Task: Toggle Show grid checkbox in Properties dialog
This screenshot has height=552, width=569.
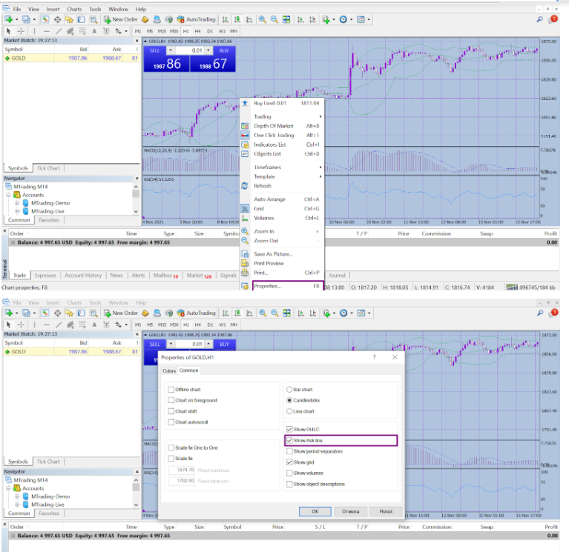Action: pyautogui.click(x=289, y=462)
